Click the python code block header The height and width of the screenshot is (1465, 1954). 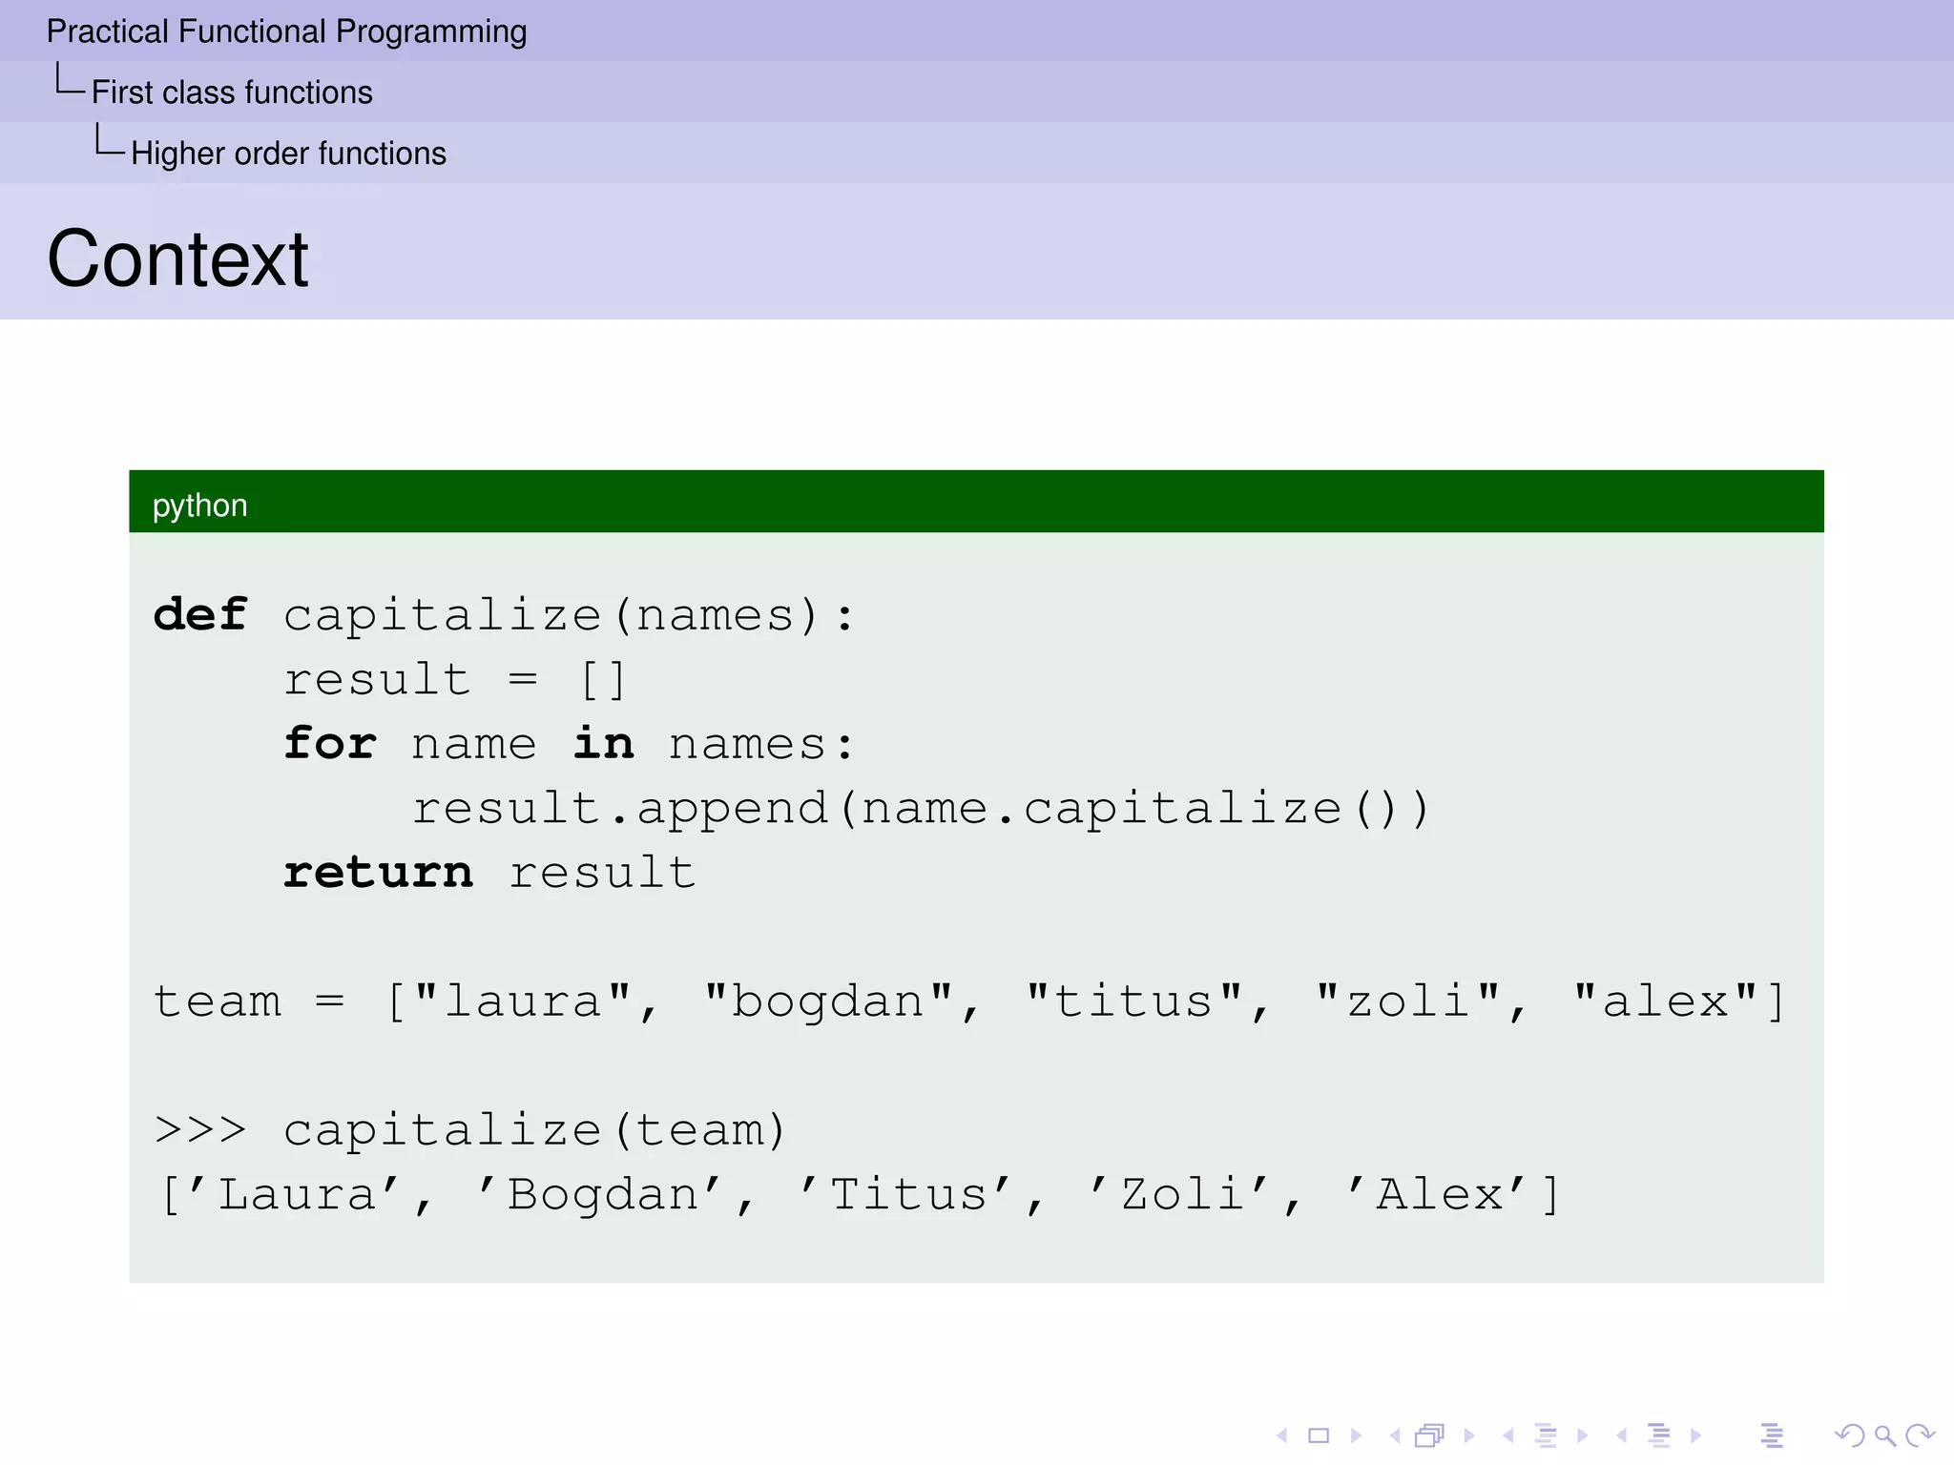click(x=976, y=502)
